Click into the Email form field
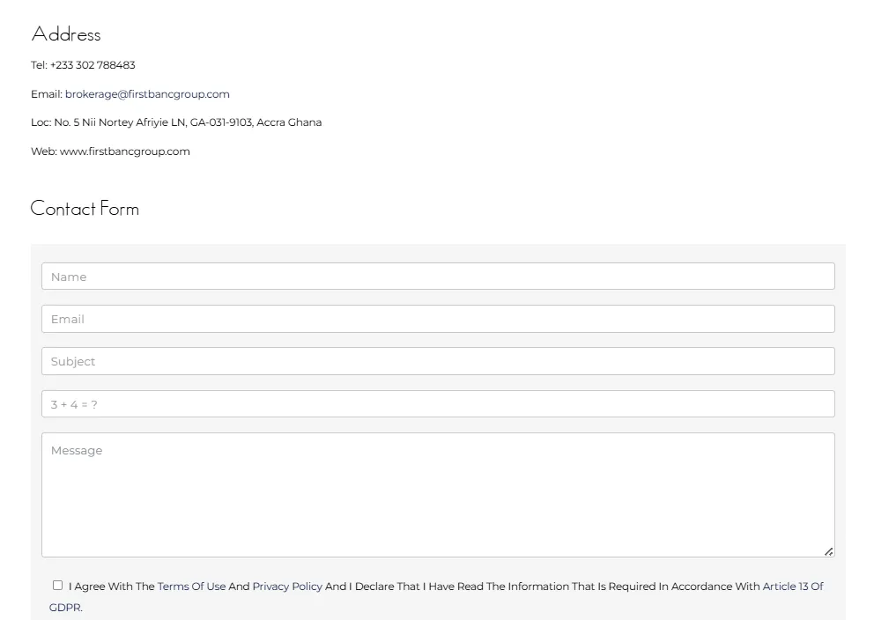 pyautogui.click(x=438, y=319)
